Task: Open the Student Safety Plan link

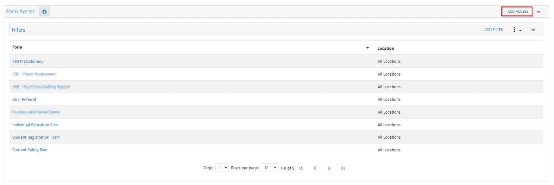Action: pyautogui.click(x=30, y=150)
